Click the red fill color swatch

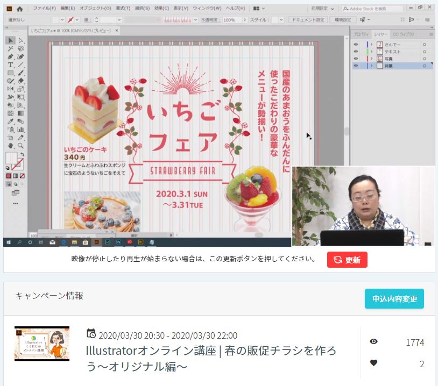tap(9, 176)
